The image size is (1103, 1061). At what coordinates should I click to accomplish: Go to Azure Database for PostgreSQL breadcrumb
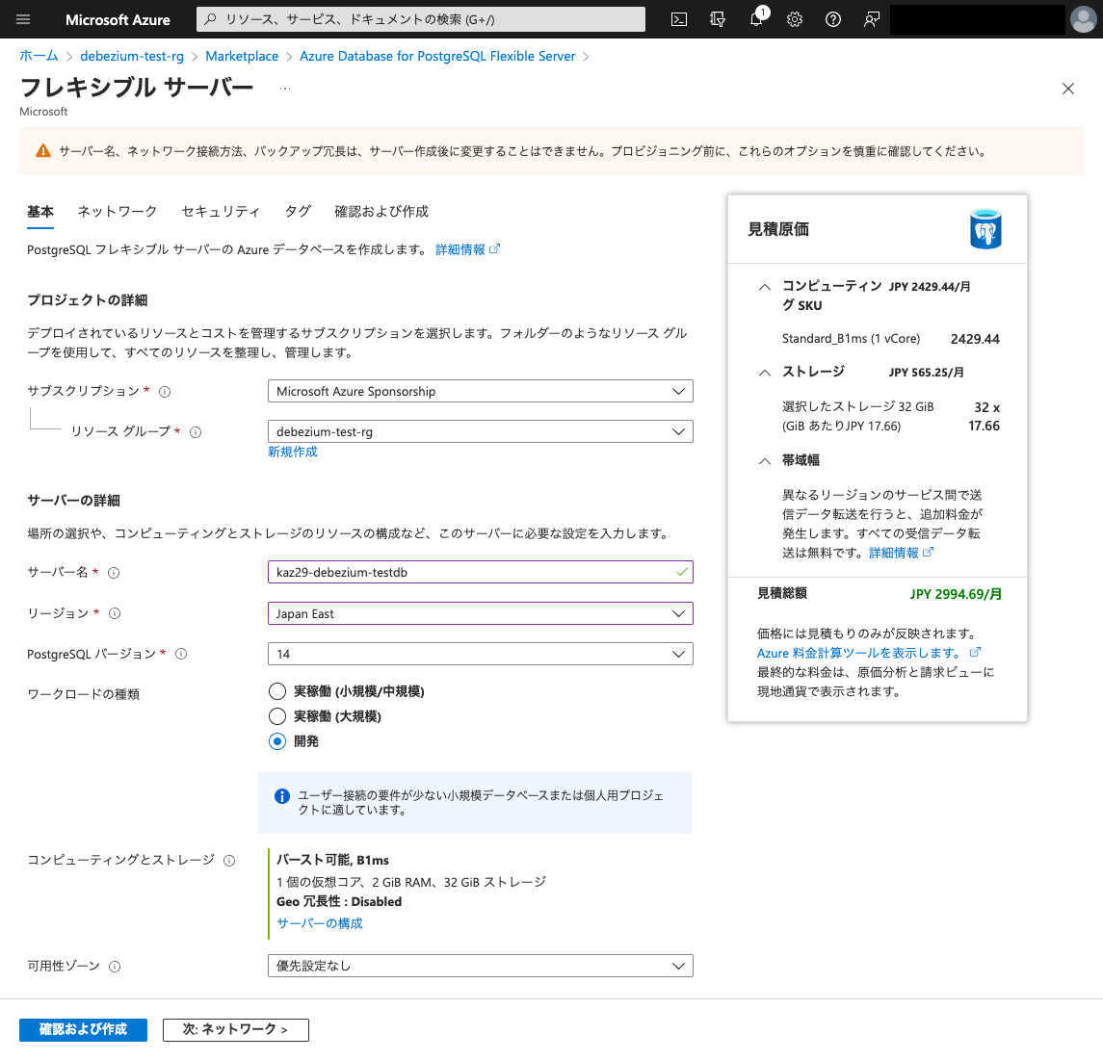tap(437, 56)
